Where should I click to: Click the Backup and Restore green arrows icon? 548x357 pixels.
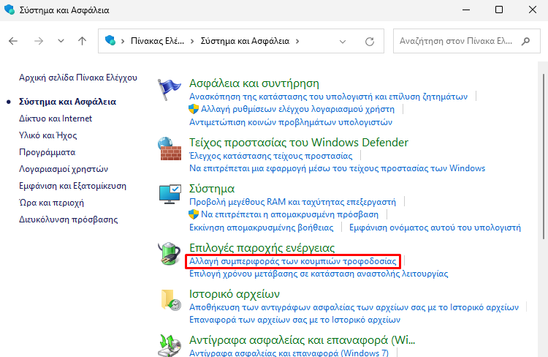170,345
